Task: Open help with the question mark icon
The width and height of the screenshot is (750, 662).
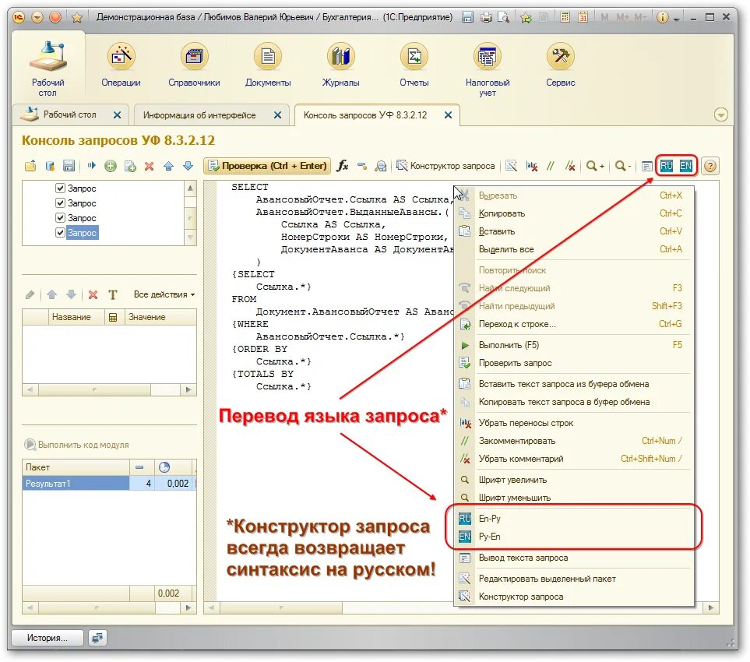Action: pyautogui.click(x=710, y=166)
